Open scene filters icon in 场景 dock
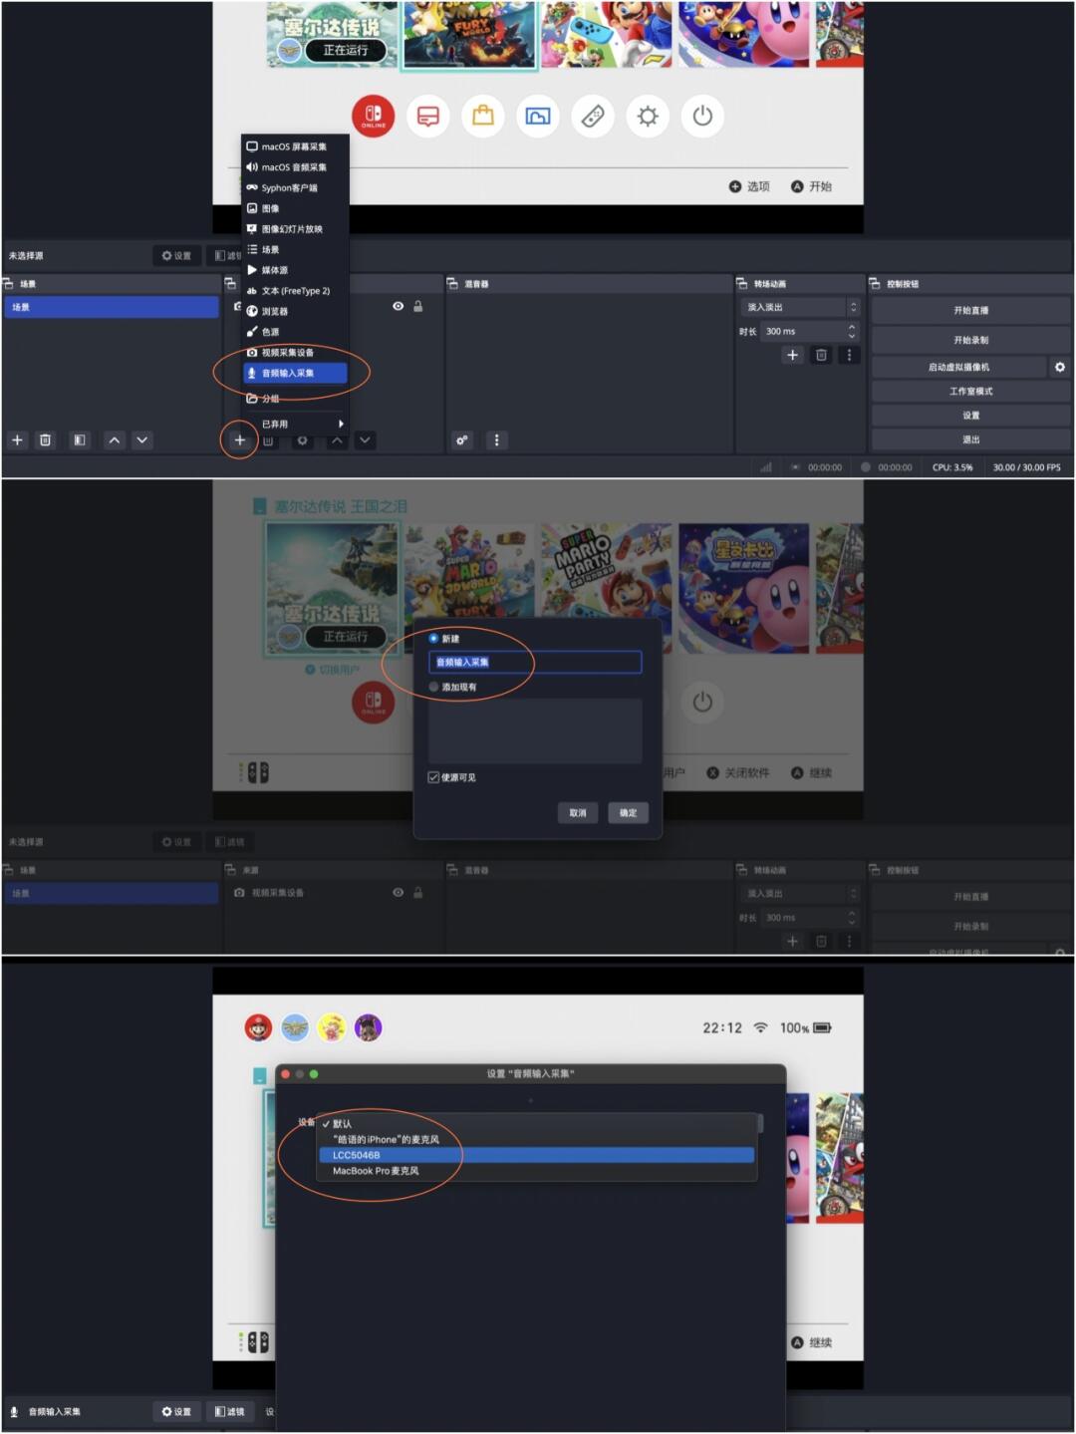Viewport: 1076px width, 1434px height. point(80,439)
